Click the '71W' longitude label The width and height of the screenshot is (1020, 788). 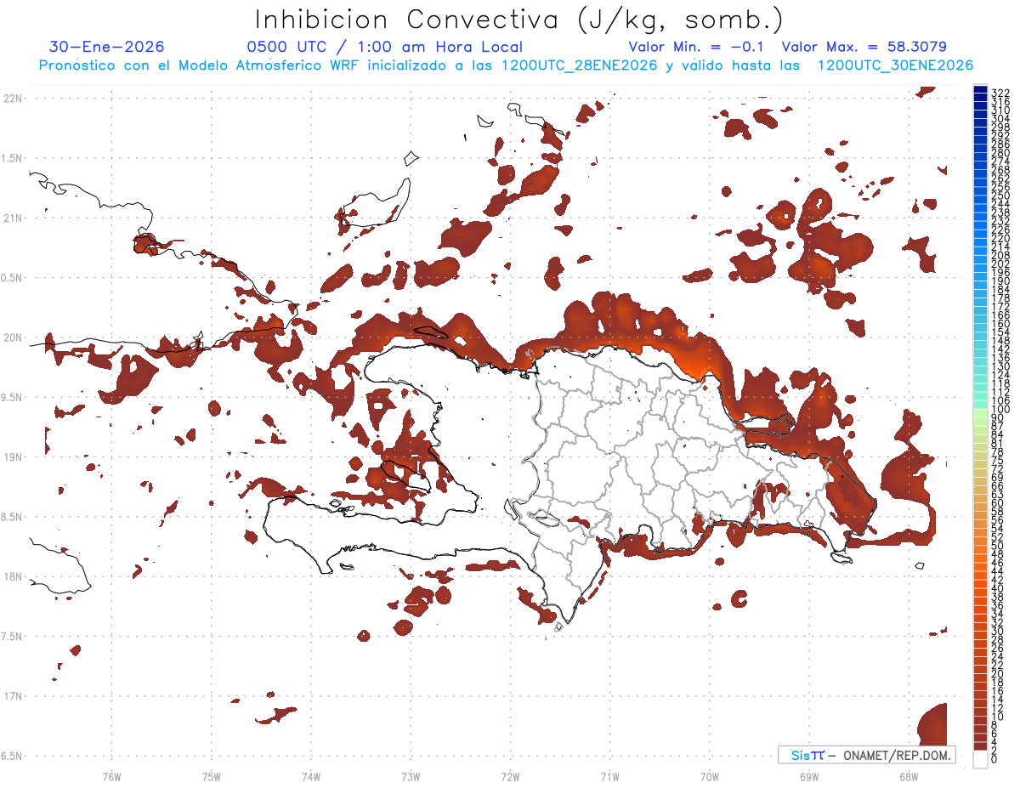pos(609,775)
